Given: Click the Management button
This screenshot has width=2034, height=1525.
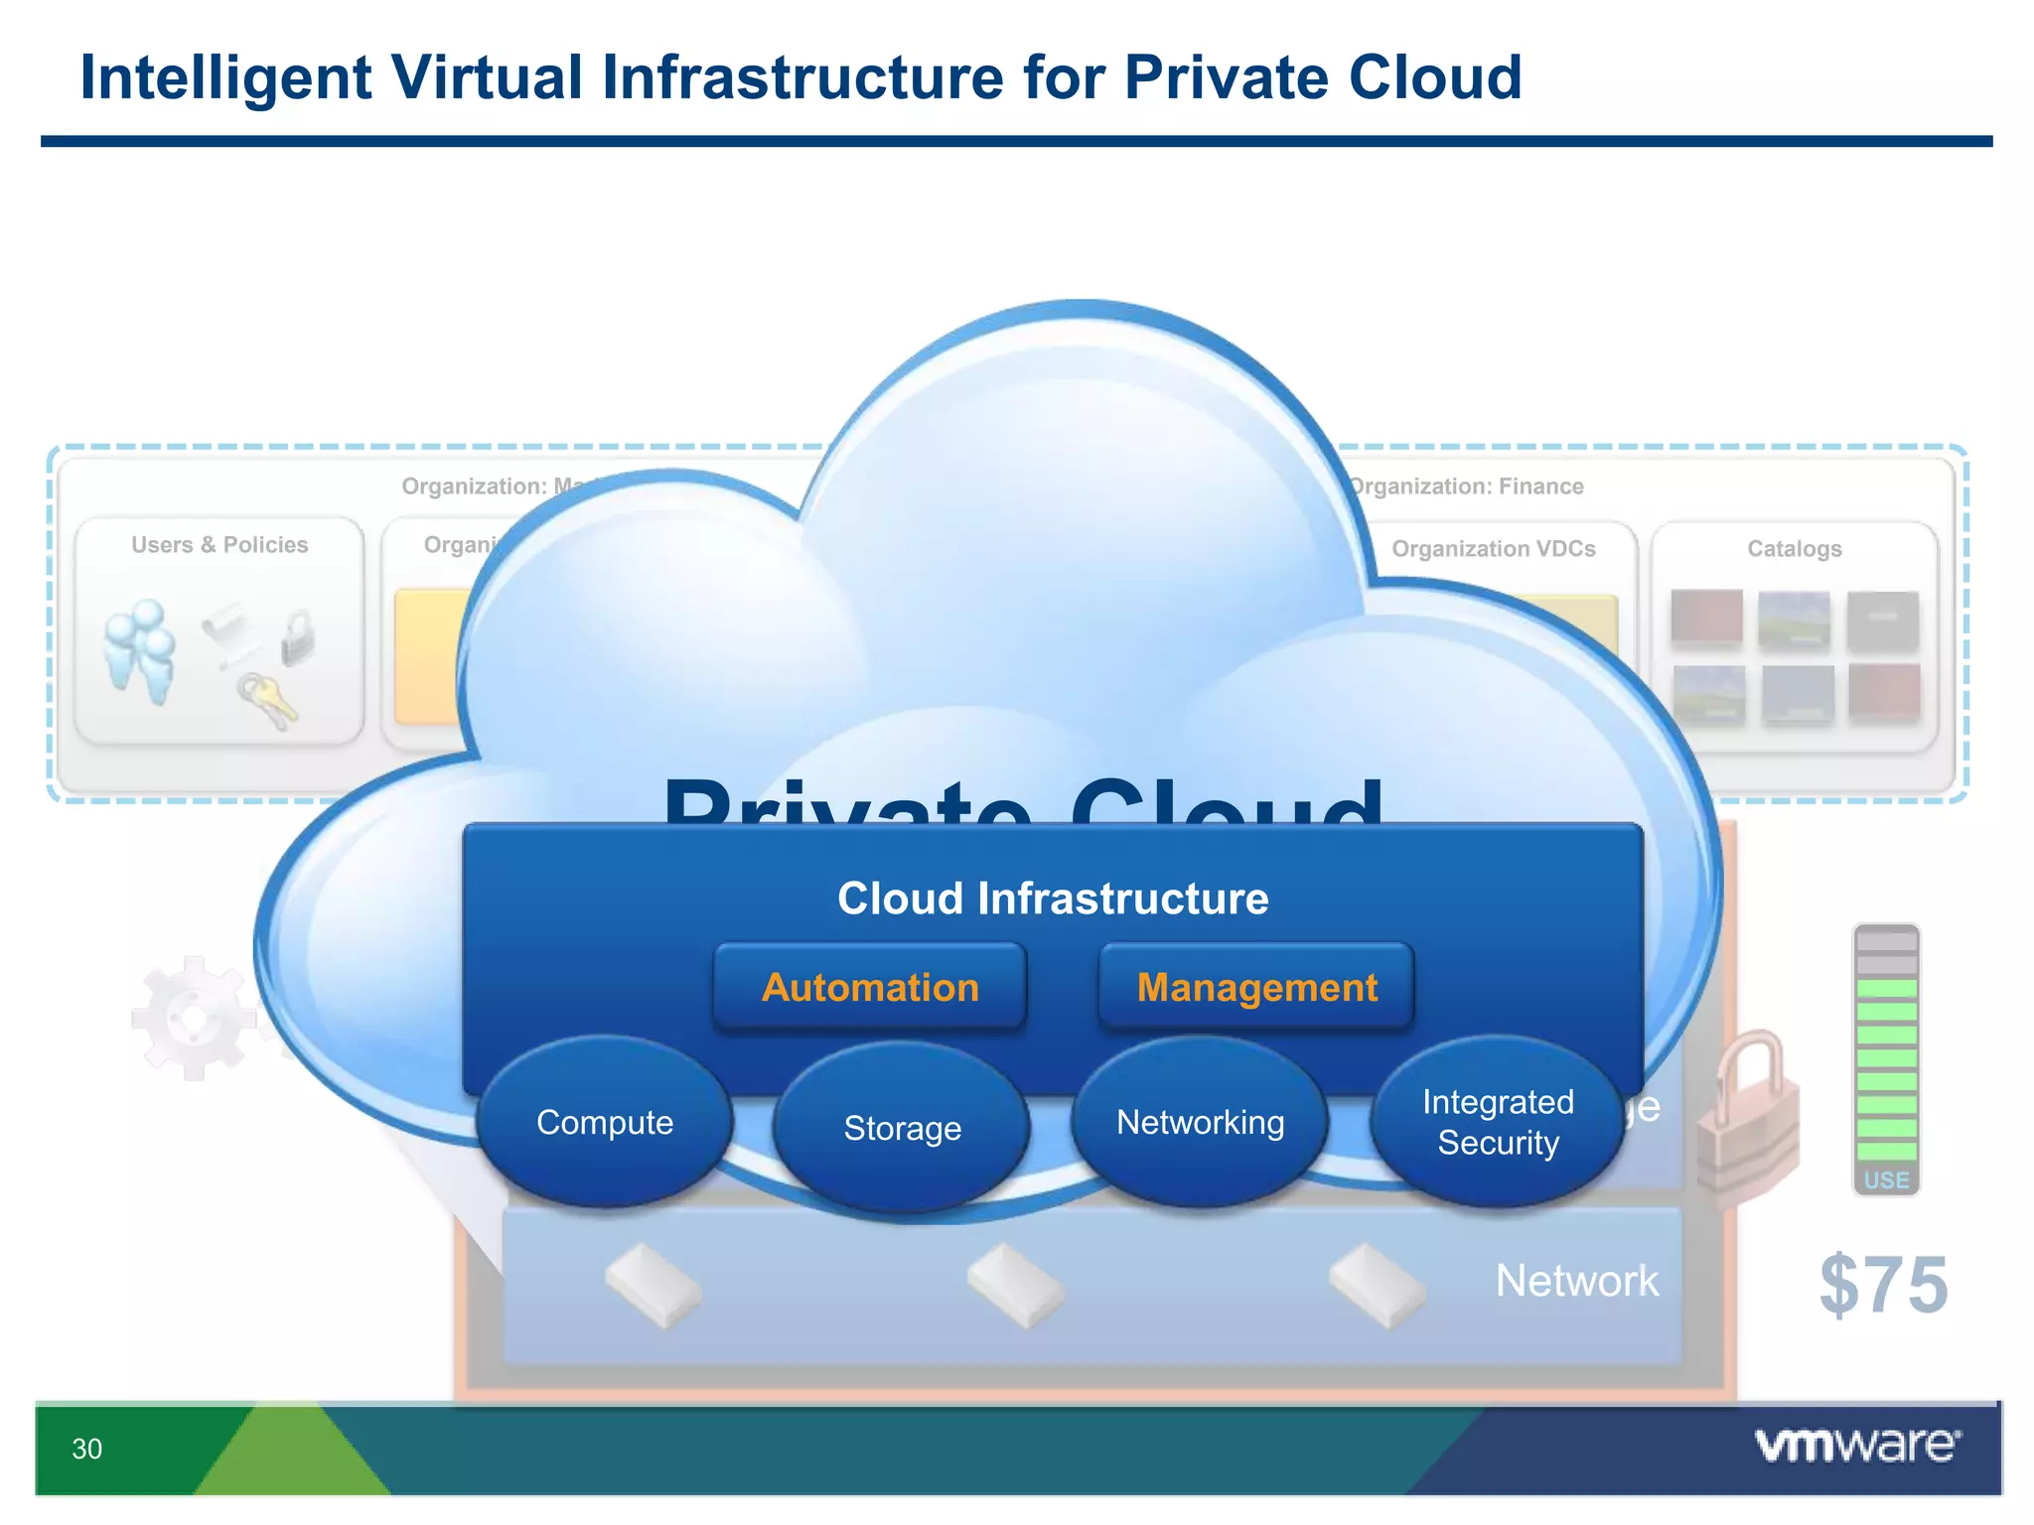Looking at the screenshot, I should [x=1256, y=987].
